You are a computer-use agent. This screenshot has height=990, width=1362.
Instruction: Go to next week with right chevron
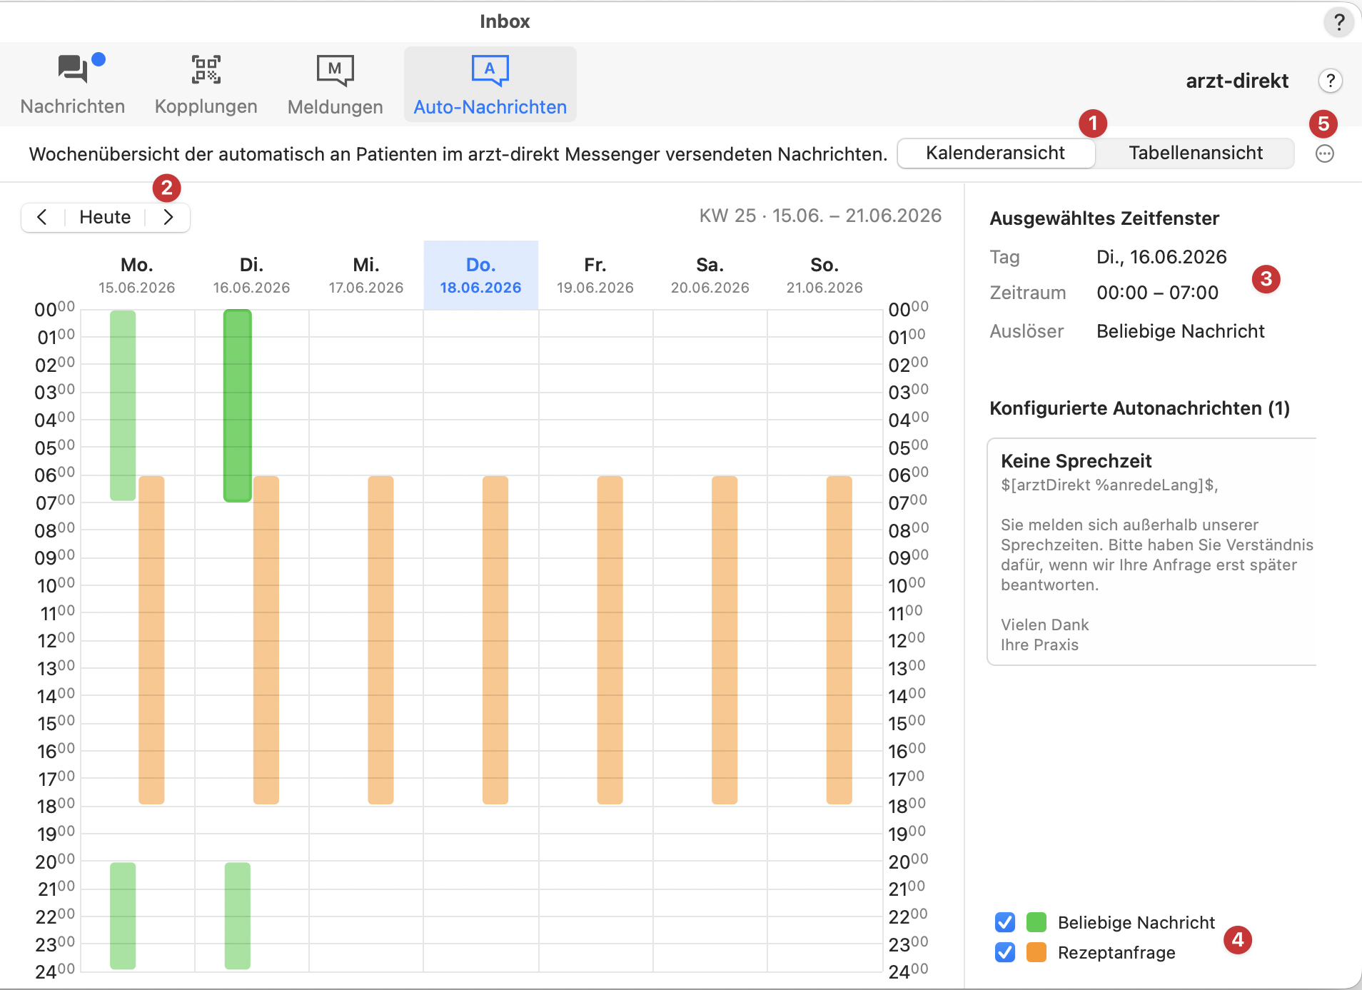[168, 217]
